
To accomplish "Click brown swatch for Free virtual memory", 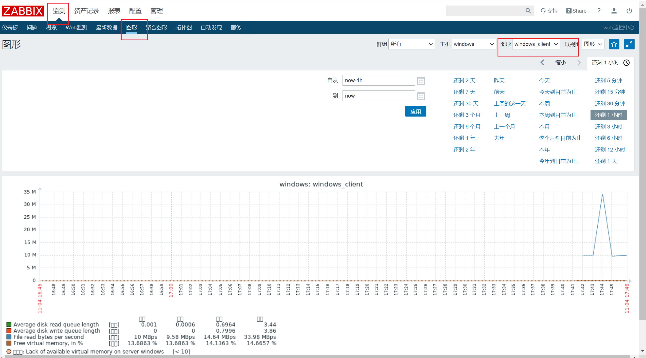I will 9,343.
